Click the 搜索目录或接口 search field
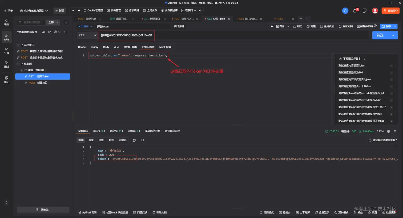The image size is (403, 218). [x=33, y=22]
